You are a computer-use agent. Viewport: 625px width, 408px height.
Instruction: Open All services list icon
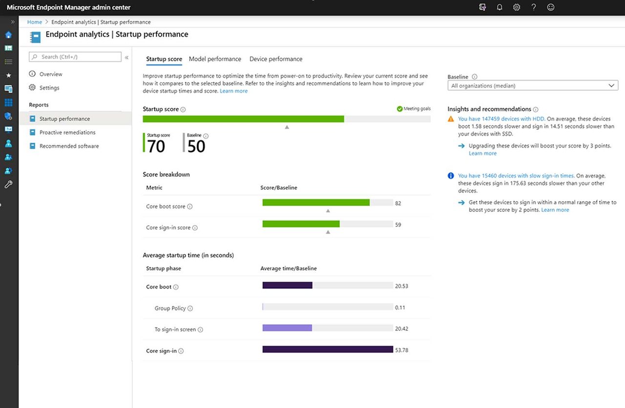pyautogui.click(x=8, y=62)
